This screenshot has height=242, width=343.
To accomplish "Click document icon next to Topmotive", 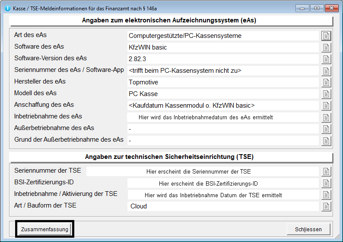I will [326, 82].
